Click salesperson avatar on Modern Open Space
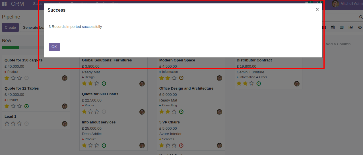The height and width of the screenshot is (155, 363). click(x=219, y=78)
